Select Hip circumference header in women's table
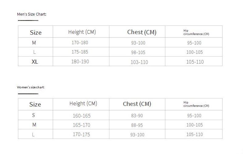243x154 pixels. point(196,104)
